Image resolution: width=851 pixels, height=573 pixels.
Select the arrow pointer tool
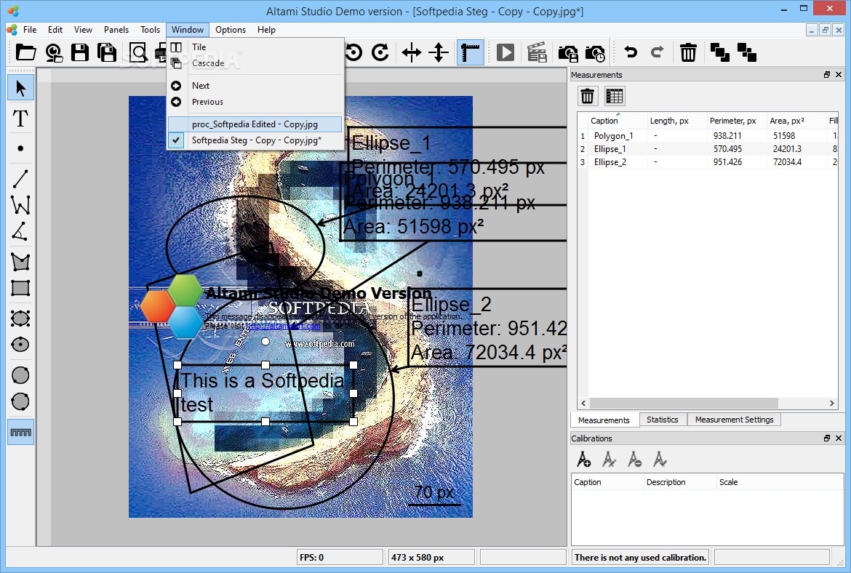(20, 88)
